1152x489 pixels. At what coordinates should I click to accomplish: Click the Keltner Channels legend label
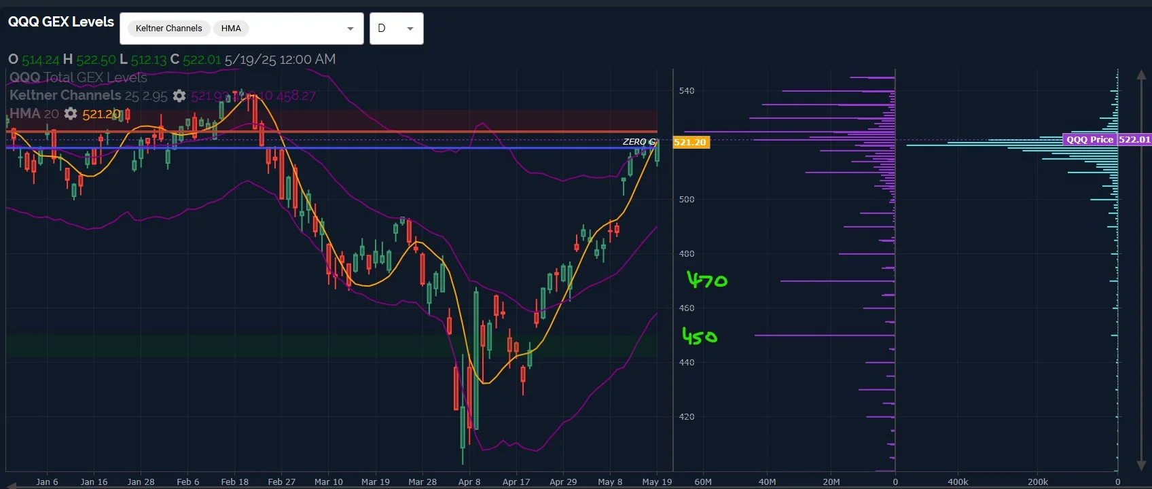[x=65, y=96]
